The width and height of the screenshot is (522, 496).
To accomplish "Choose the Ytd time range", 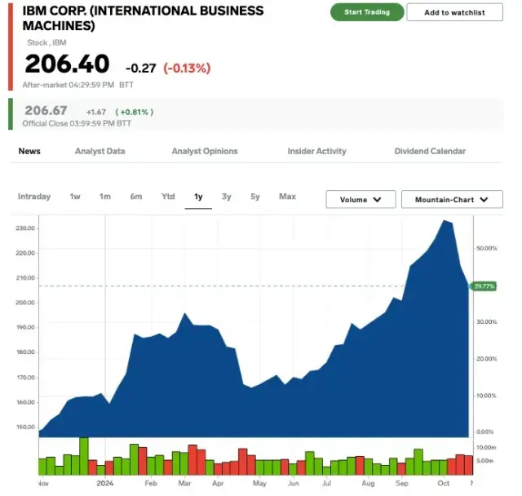I will (168, 197).
